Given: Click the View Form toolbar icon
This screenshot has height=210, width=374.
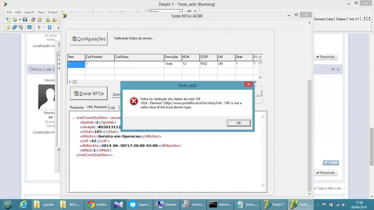Looking at the screenshot, I should (14, 27).
